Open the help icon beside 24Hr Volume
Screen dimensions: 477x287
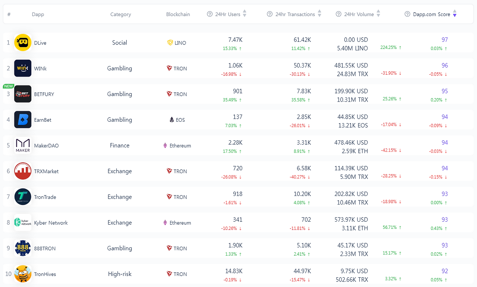[338, 14]
